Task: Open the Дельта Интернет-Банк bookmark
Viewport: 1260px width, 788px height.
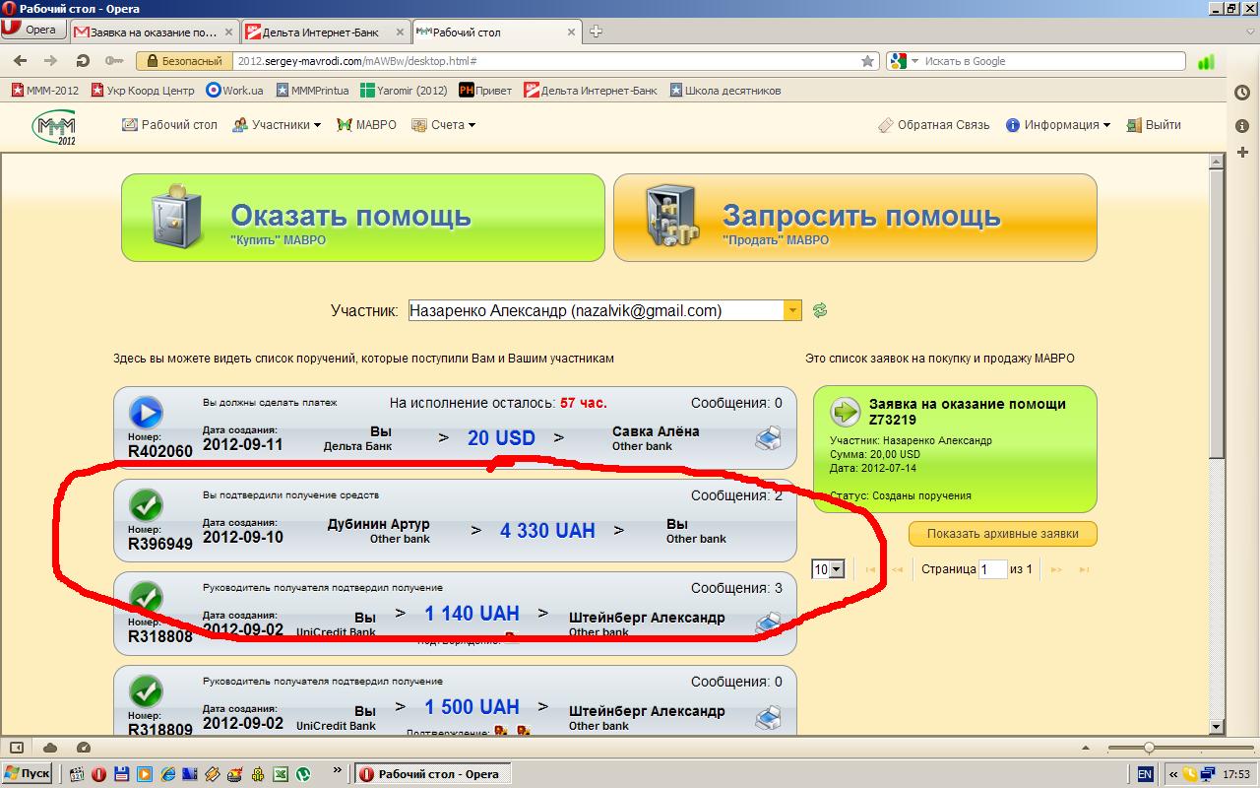Action: point(591,91)
